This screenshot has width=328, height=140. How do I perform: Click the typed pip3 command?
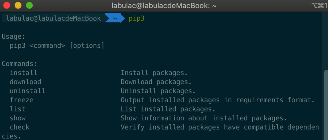[x=137, y=18]
